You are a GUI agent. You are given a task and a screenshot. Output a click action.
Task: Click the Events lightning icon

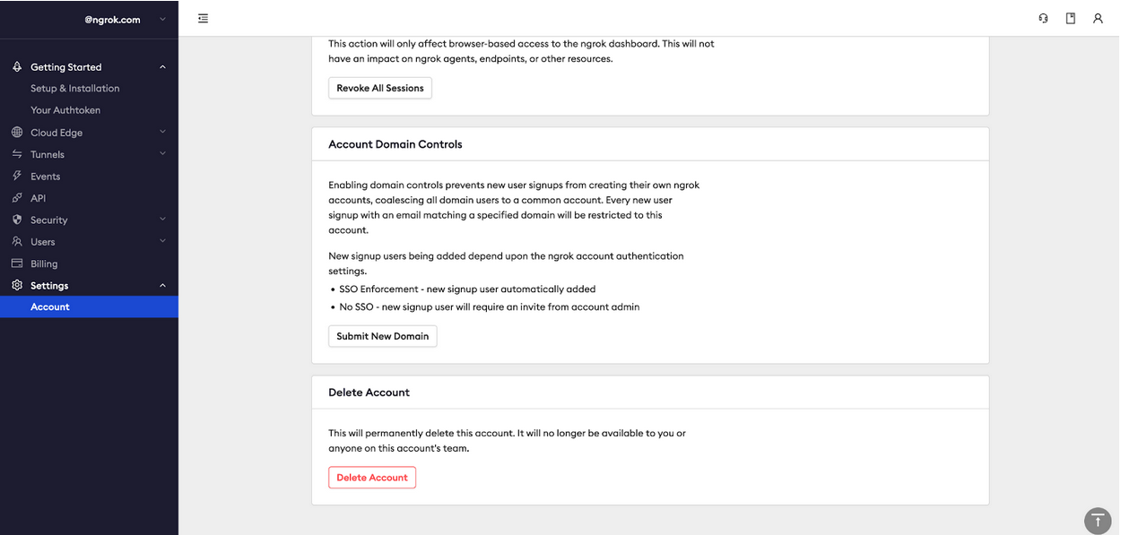click(x=16, y=176)
